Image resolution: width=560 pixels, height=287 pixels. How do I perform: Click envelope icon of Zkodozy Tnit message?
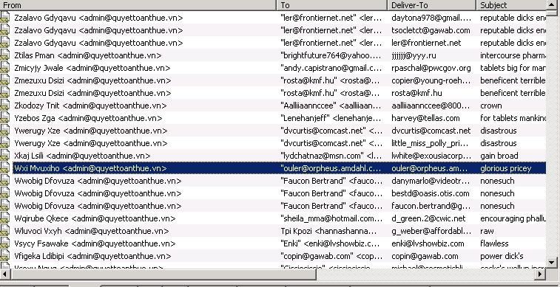point(4,106)
